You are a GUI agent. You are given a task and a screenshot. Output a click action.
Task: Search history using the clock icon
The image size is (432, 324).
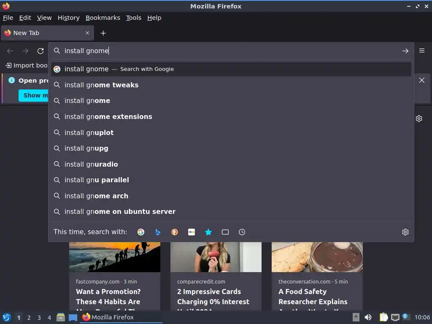tap(242, 232)
